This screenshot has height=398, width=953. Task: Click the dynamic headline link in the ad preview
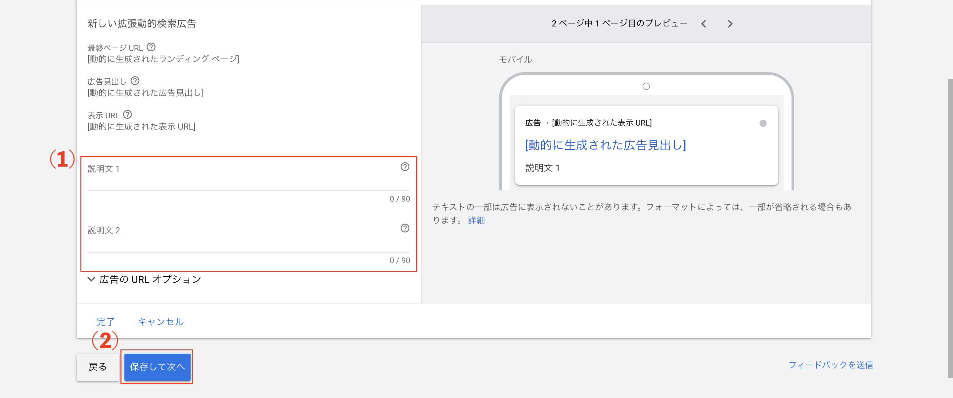(x=605, y=145)
